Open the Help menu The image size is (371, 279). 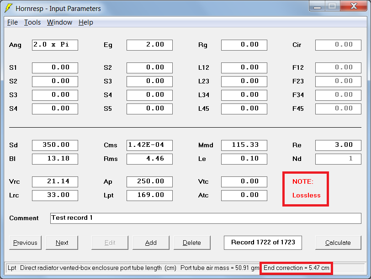85,22
